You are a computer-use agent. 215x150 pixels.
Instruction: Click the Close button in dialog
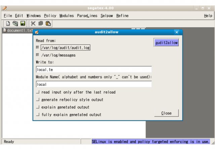(x=166, y=113)
